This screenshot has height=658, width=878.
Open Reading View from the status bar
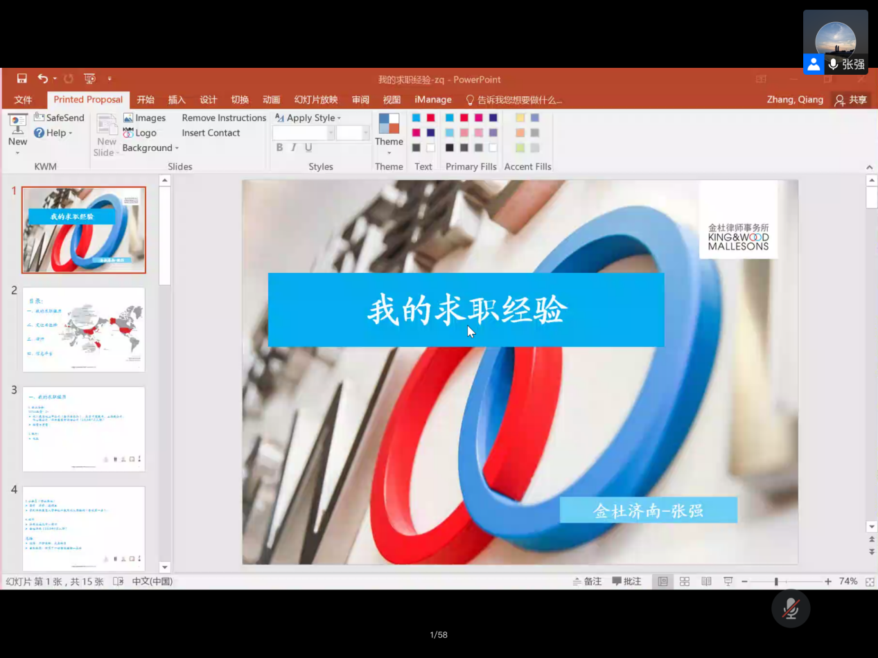(x=706, y=581)
